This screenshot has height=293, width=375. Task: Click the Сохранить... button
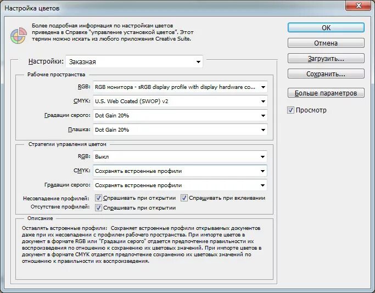326,74
